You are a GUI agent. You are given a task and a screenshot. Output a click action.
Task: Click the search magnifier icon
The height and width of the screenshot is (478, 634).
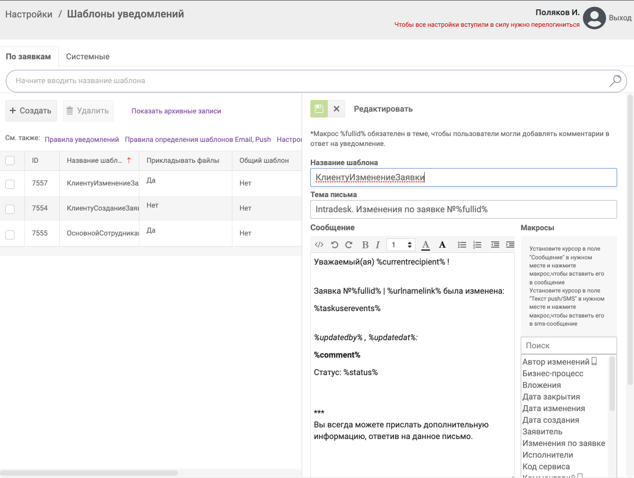pyautogui.click(x=615, y=81)
